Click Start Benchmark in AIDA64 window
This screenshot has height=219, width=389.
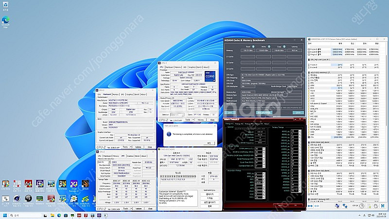point(264,112)
